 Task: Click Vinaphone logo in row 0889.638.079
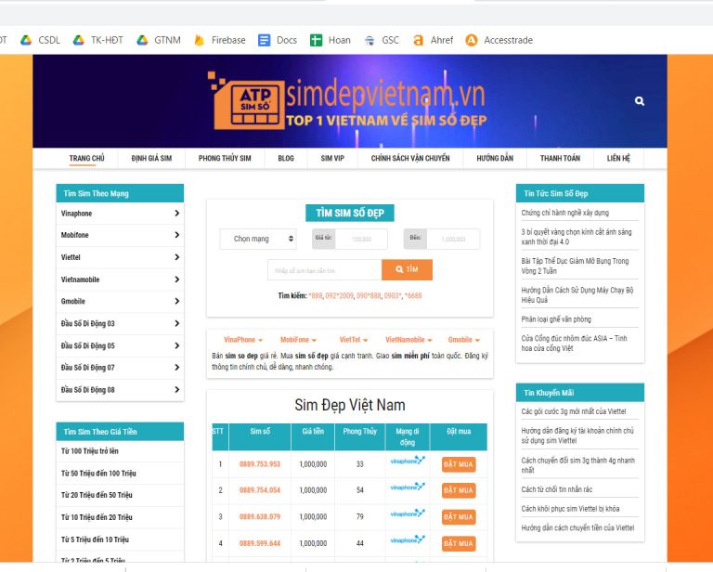(408, 513)
